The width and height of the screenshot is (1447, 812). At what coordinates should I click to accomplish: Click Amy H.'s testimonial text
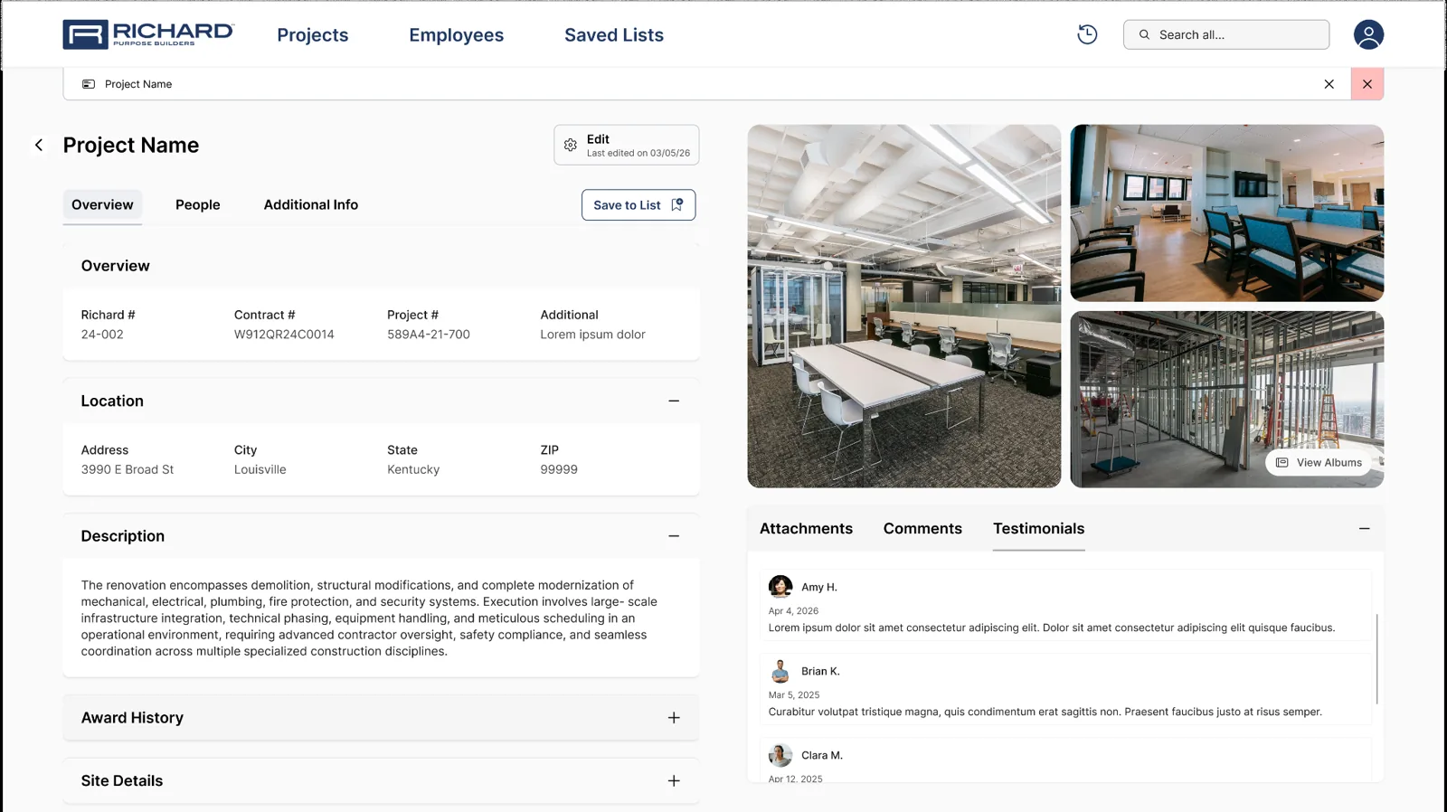tap(1052, 628)
